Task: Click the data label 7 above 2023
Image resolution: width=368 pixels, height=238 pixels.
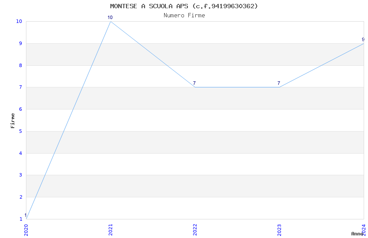Action: (279, 83)
